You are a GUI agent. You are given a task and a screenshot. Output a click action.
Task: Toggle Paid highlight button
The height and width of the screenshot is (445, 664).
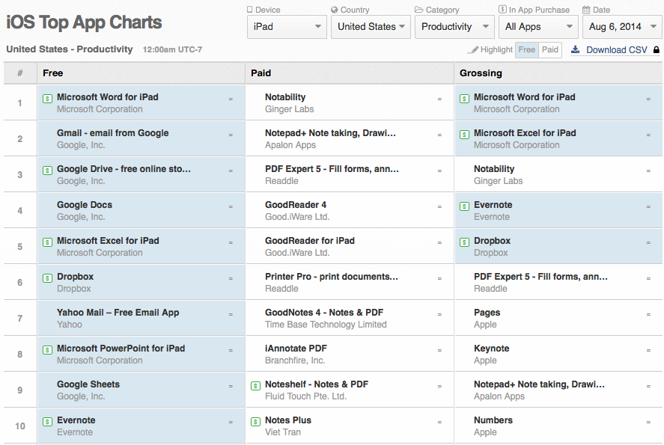[x=550, y=49]
